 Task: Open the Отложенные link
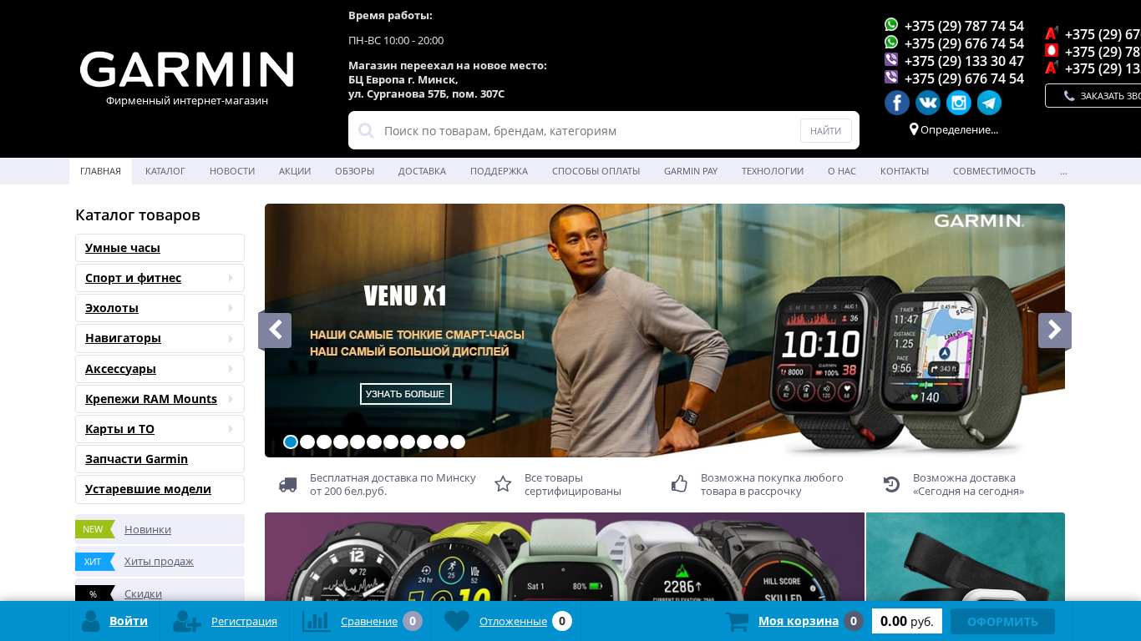coord(513,621)
